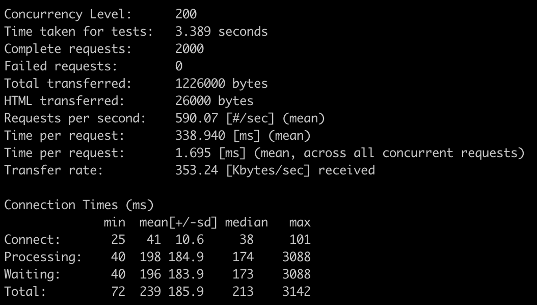The width and height of the screenshot is (537, 305).
Task: Click the Complete requests value 2000
Action: (190, 49)
